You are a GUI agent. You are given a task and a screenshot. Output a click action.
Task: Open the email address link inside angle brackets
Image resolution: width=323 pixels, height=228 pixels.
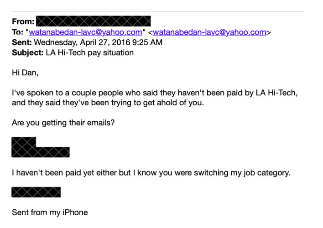[209, 32]
